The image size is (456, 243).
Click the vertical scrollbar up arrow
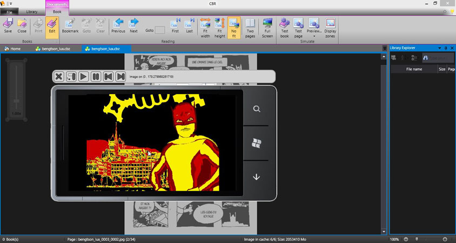[x=384, y=57]
